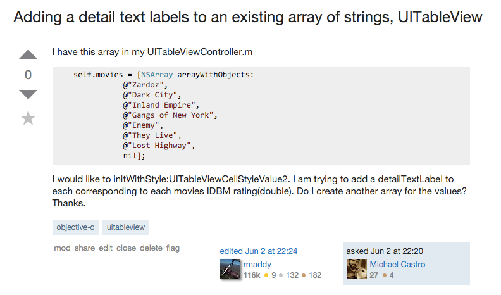This screenshot has width=501, height=295.
Task: Open rmaddy's user profile link
Action: pos(257,265)
